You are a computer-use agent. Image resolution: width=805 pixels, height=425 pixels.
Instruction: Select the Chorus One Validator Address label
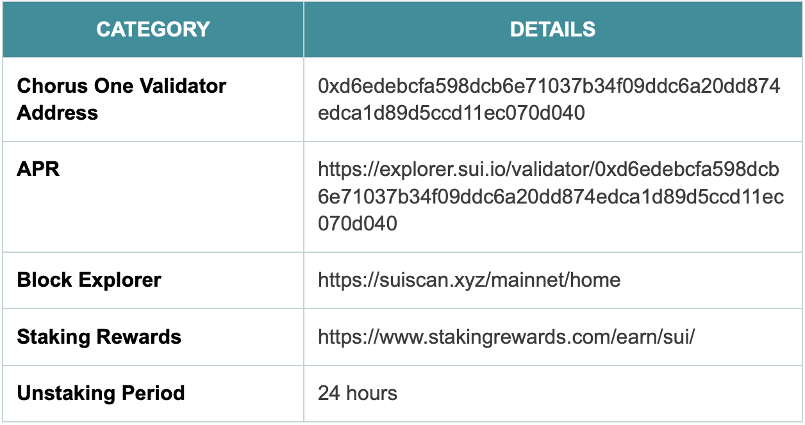tap(121, 99)
